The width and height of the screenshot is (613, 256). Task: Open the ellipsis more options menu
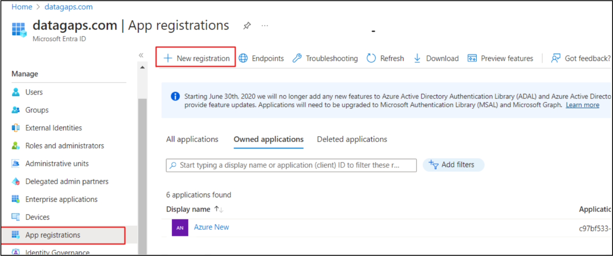(265, 26)
